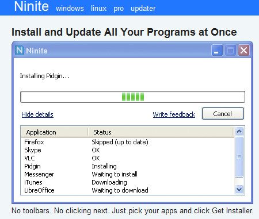The height and width of the screenshot is (219, 259).
Task: Click the scrollbar up arrow
Action: point(239,131)
